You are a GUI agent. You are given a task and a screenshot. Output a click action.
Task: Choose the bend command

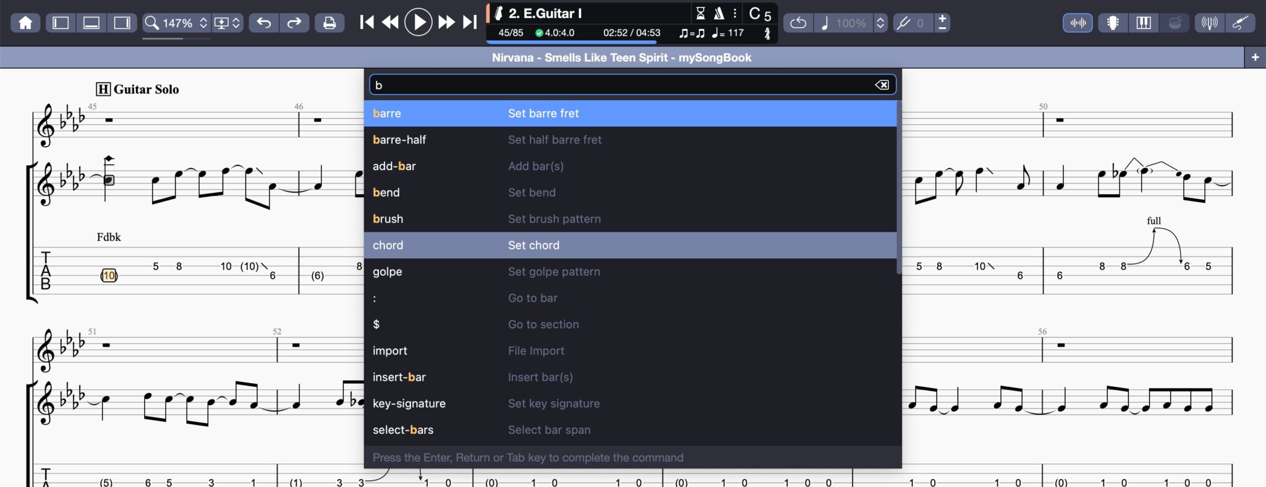tap(630, 192)
